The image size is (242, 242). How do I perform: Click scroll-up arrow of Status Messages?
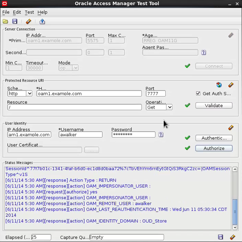click(235, 169)
